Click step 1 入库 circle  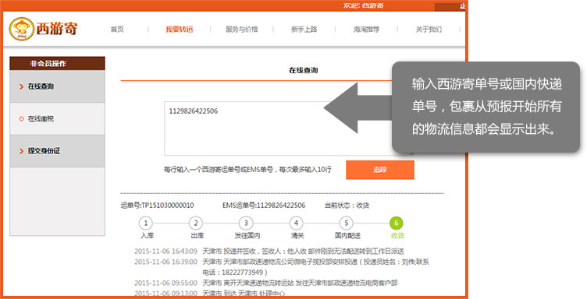click(x=146, y=223)
